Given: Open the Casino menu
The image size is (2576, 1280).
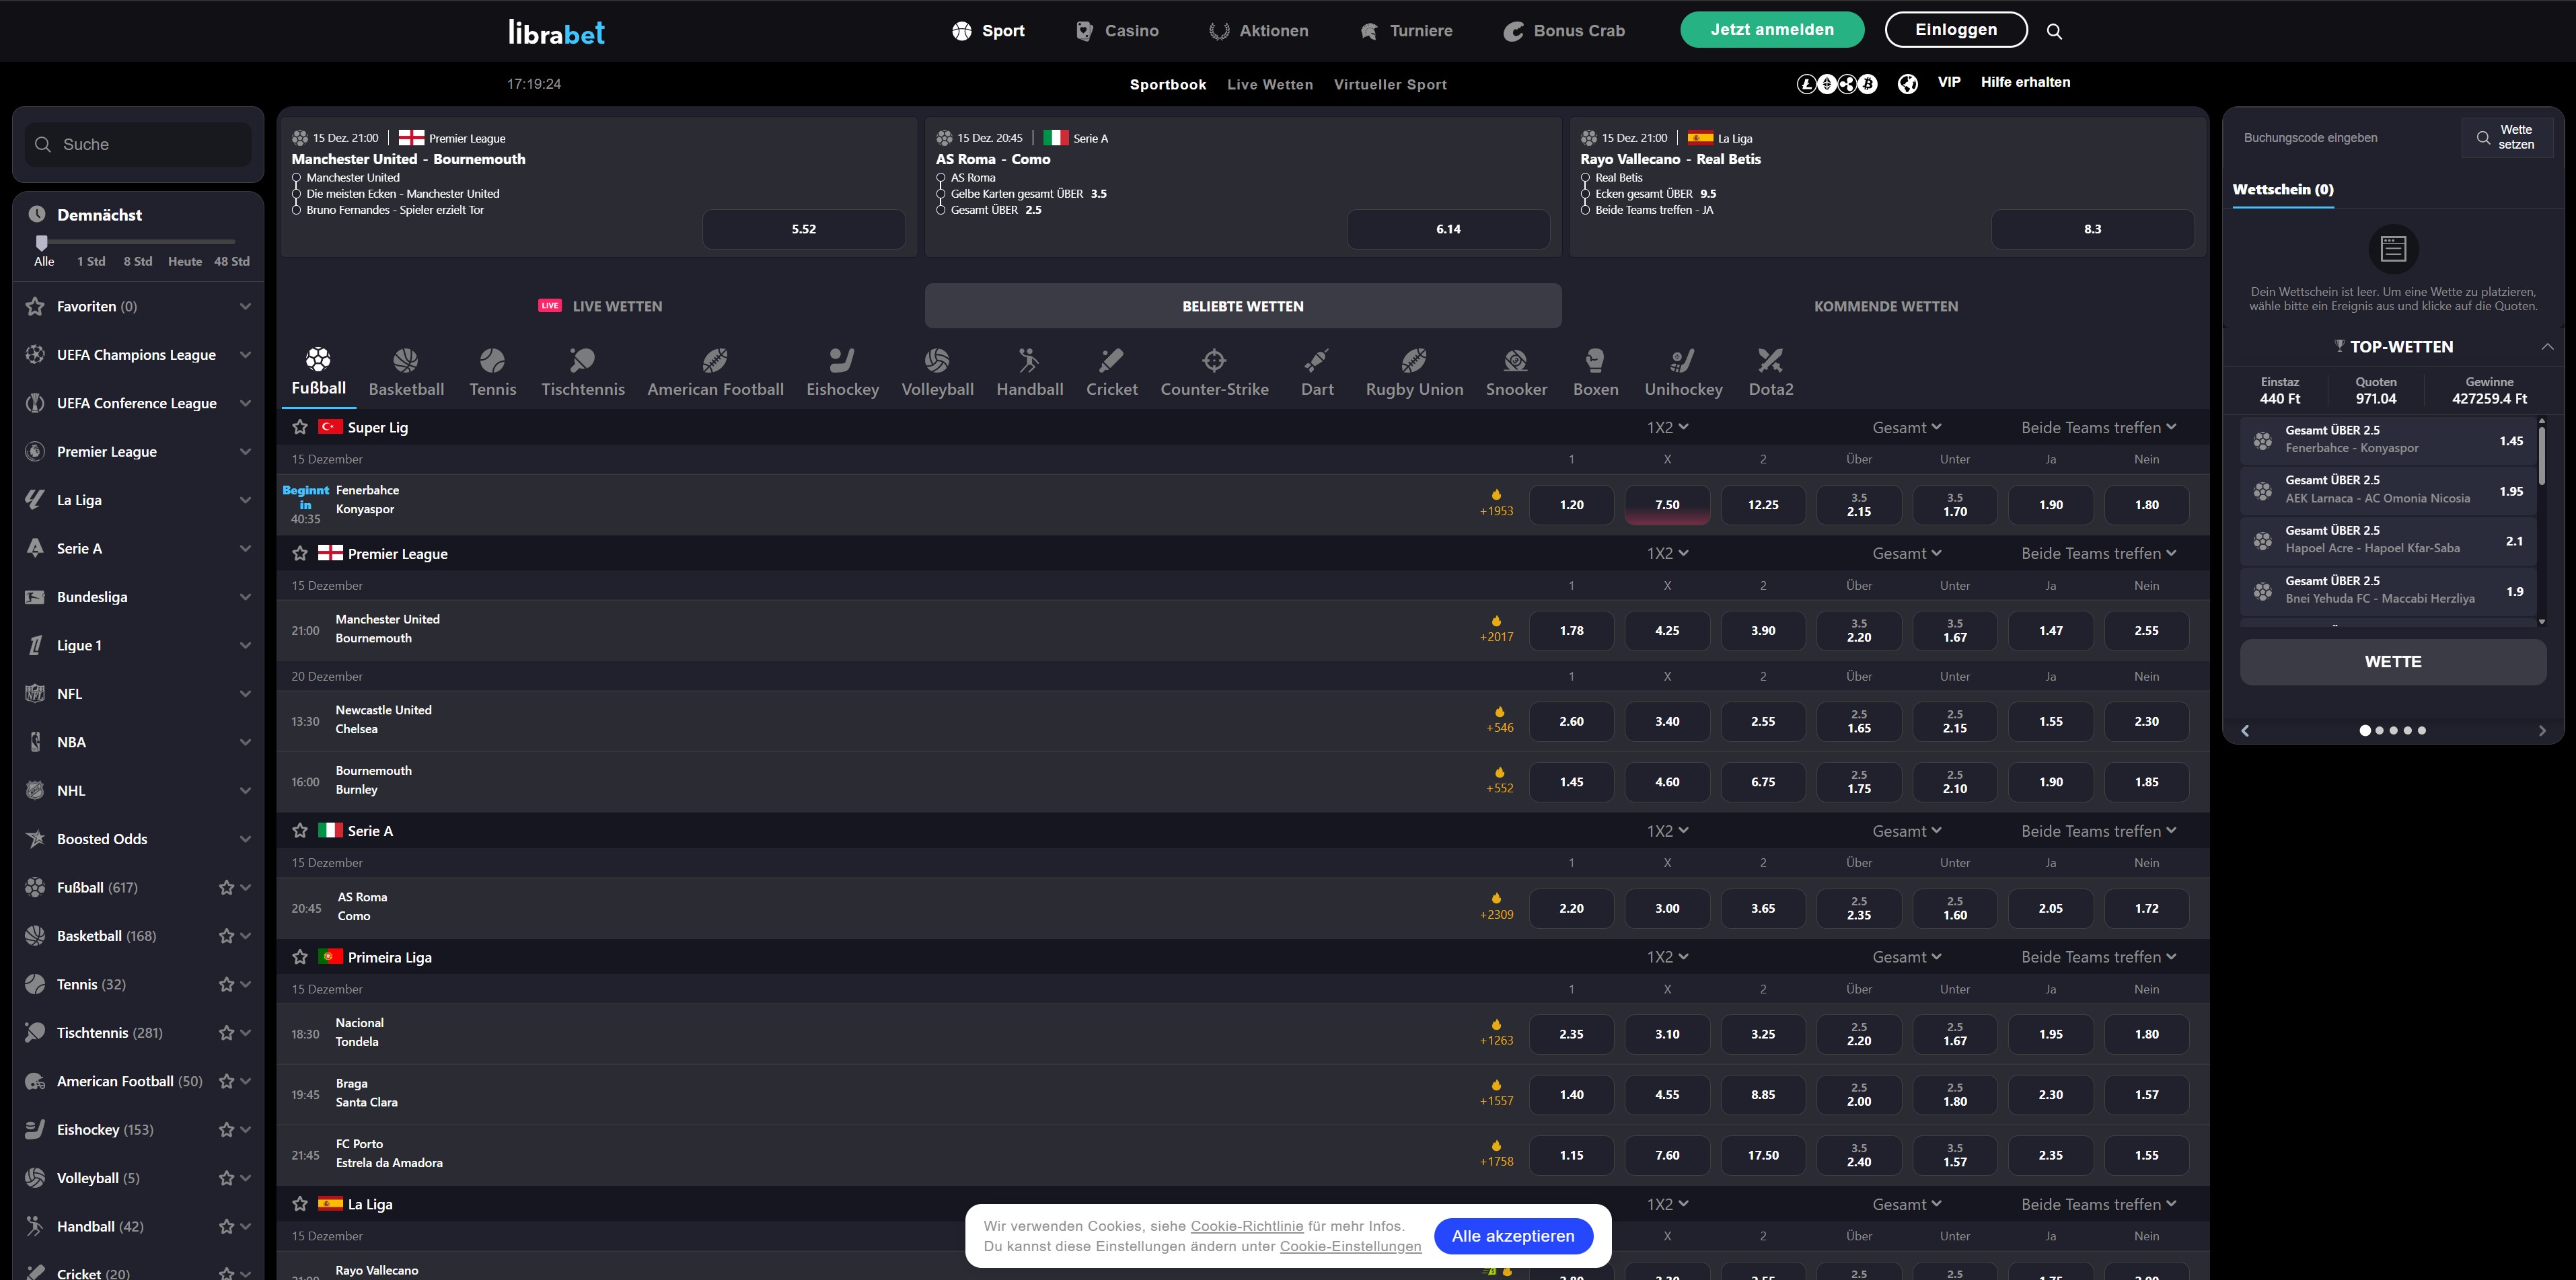Looking at the screenshot, I should pyautogui.click(x=1117, y=31).
